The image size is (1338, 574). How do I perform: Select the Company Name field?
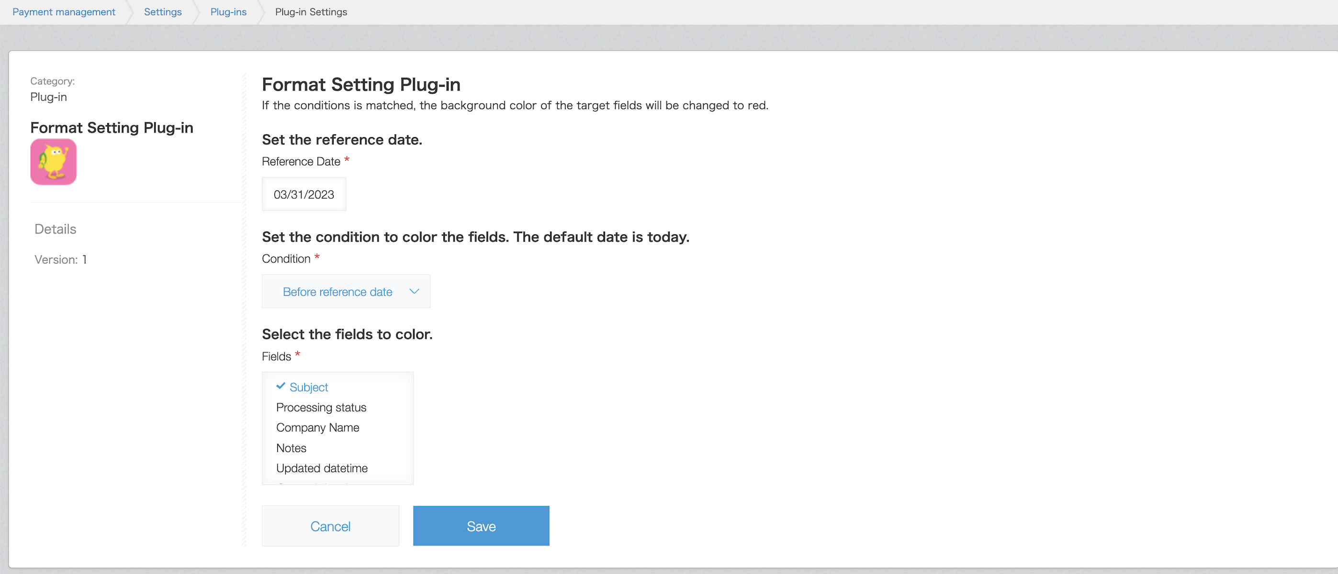[317, 428]
